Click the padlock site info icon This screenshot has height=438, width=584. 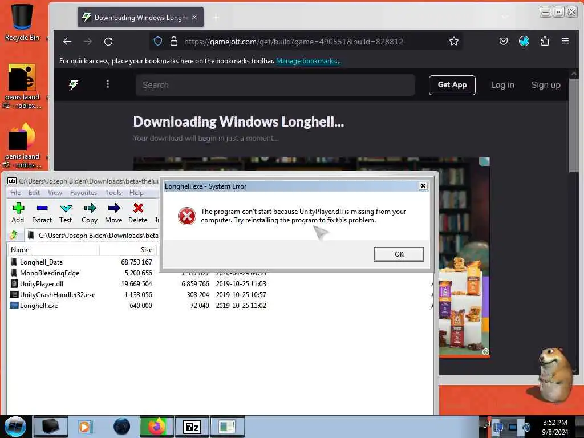[174, 41]
